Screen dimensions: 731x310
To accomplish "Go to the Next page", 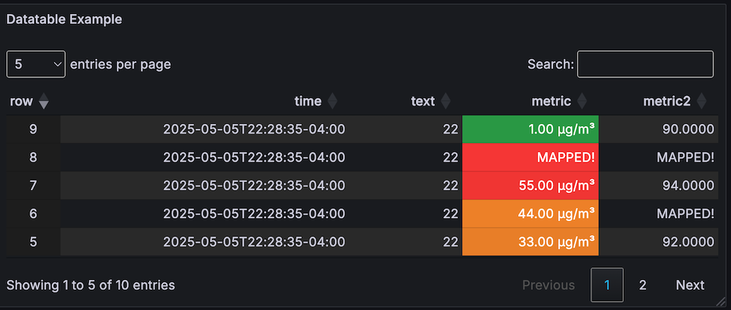I will (x=690, y=285).
